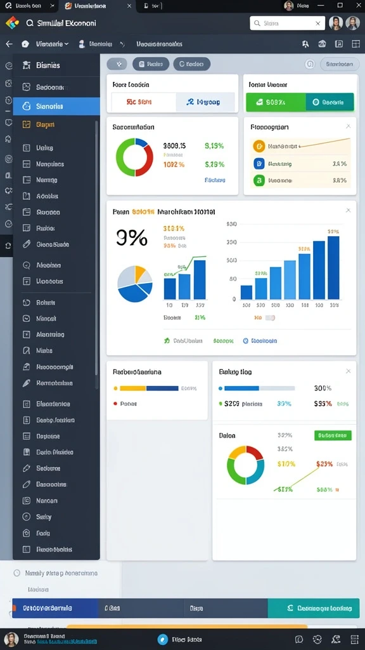Screen dimensions: 365x650
Task: Click the blue circular icon in the bottom taskbar center
Action: tap(163, 640)
